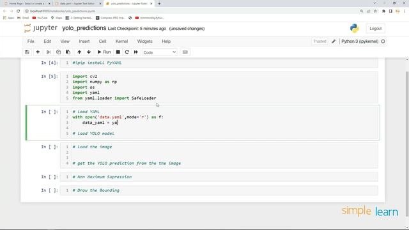Open browser extensions puzzle icon
409x230 pixels.
383,11
